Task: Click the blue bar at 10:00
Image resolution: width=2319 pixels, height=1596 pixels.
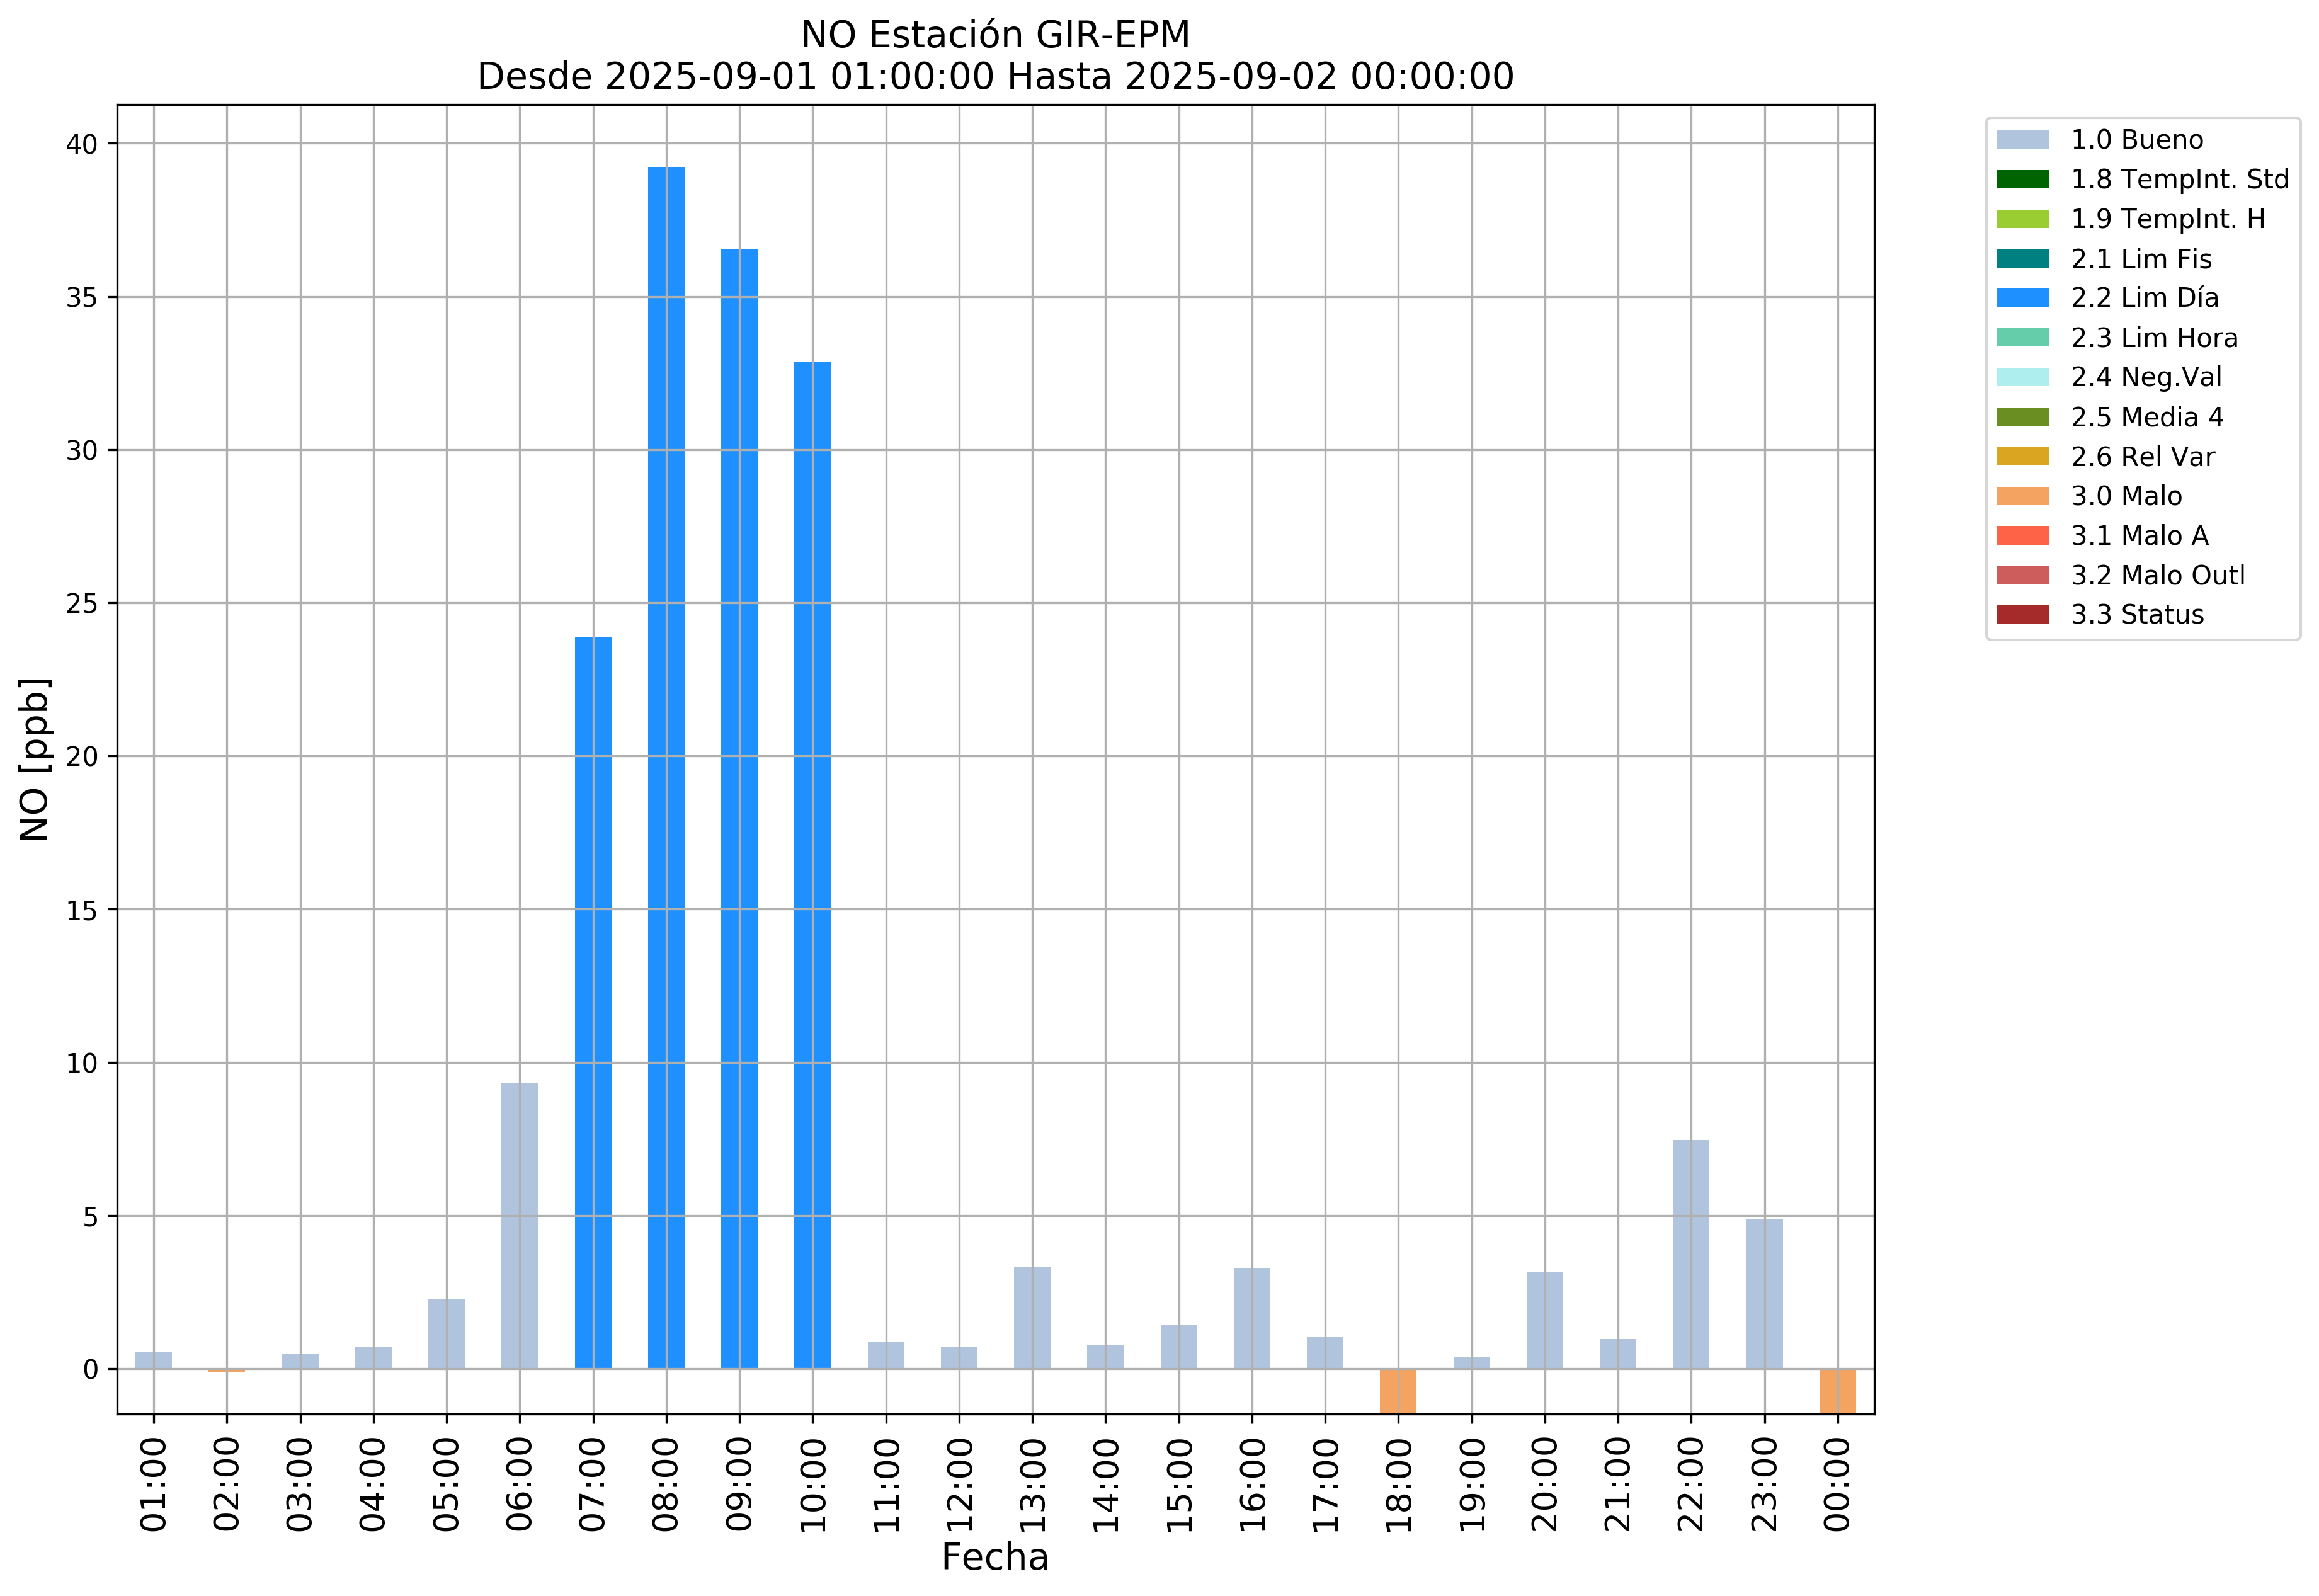Action: click(812, 865)
